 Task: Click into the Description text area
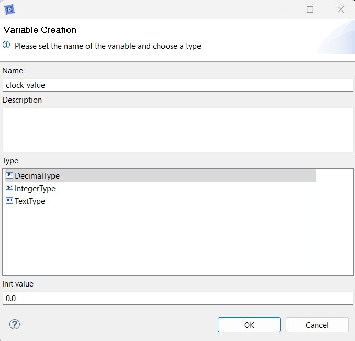tap(177, 130)
